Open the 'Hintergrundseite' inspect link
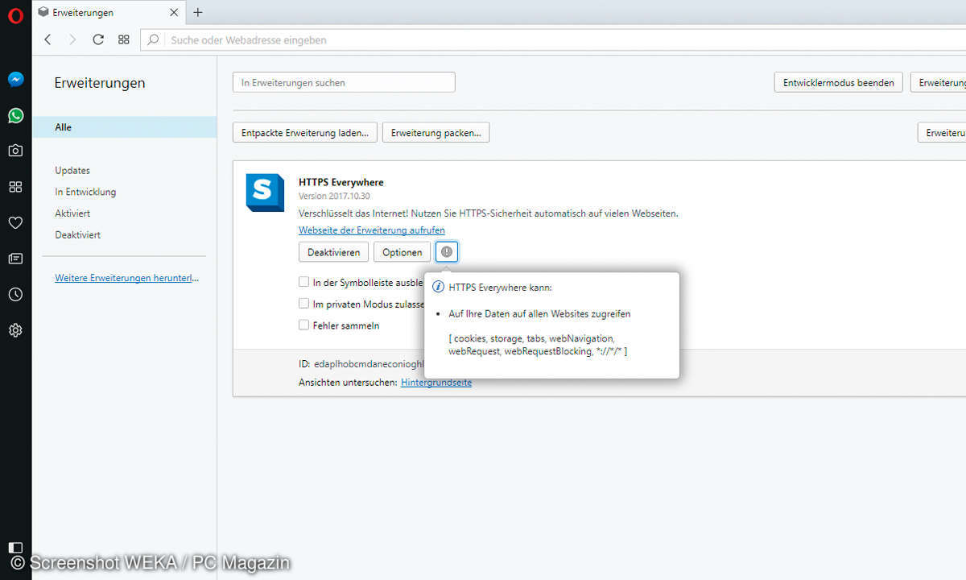This screenshot has width=966, height=580. pyautogui.click(x=436, y=383)
